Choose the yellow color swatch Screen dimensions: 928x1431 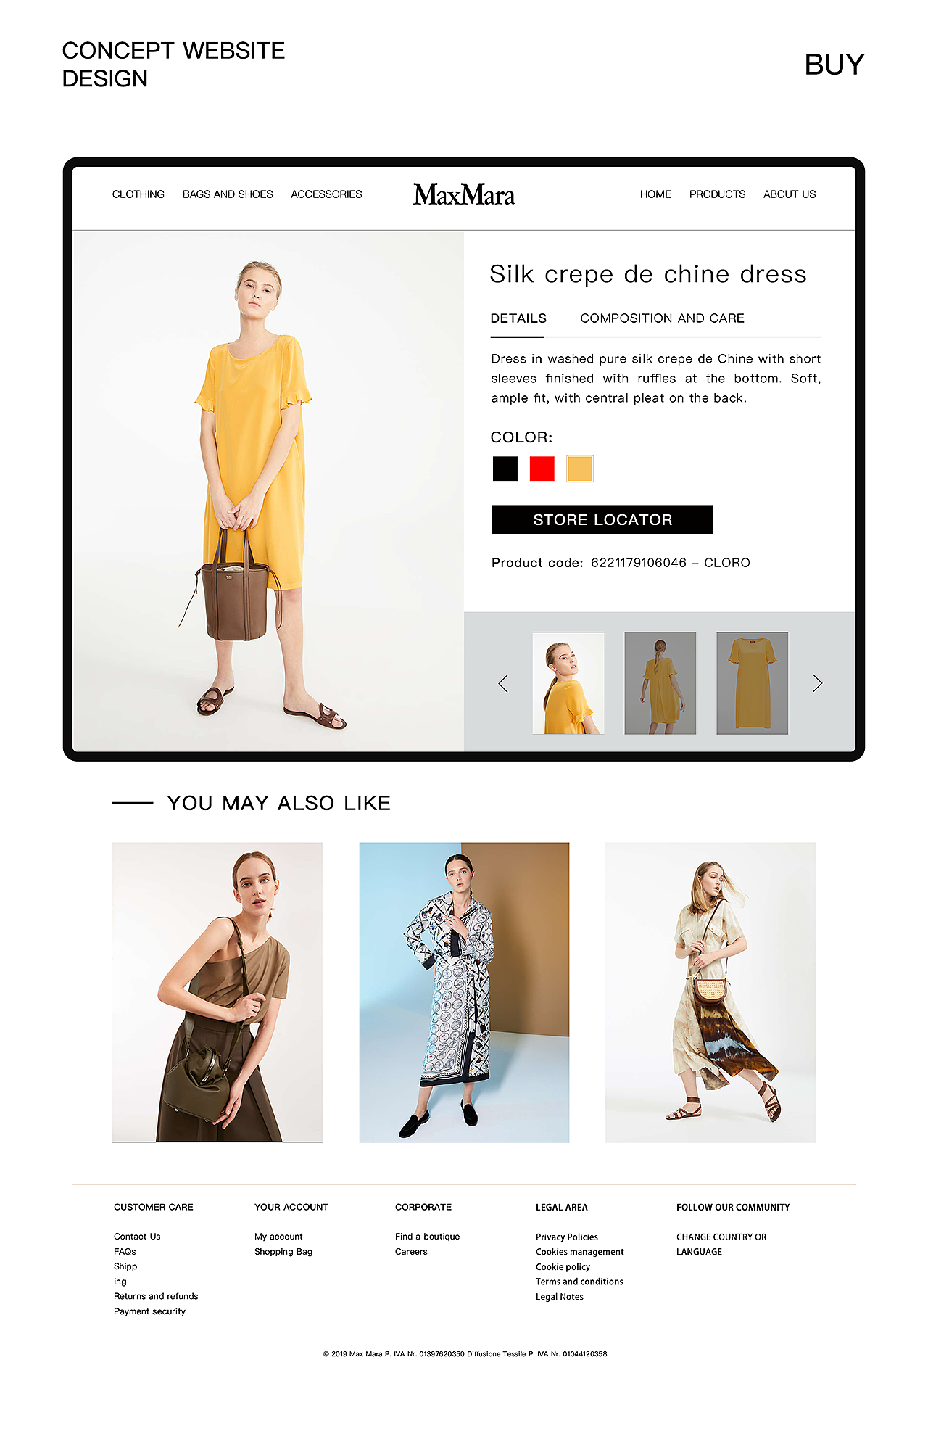pos(580,469)
